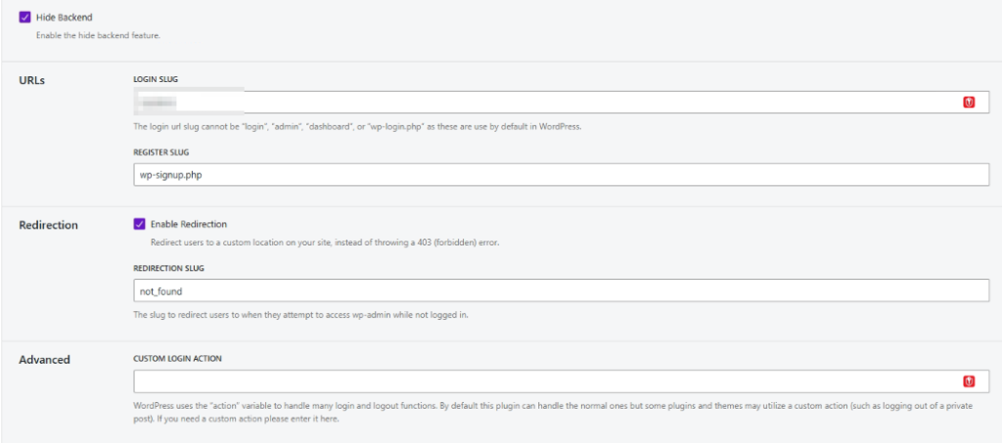Click the REDIRECTION SLUG field label
Screen dimensions: 1002x443
(x=168, y=268)
